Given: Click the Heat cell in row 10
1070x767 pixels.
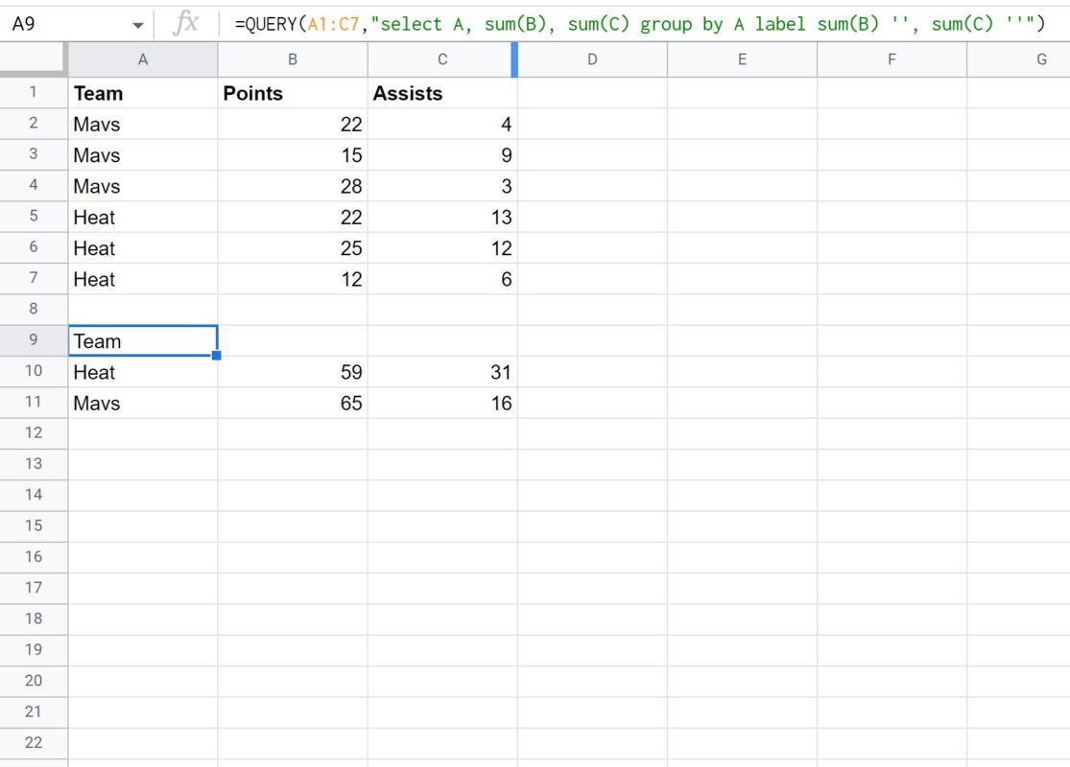Looking at the screenshot, I should coord(142,372).
